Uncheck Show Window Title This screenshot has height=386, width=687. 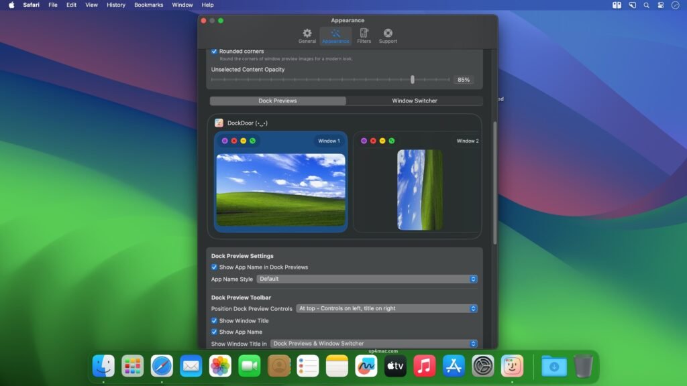[215, 320]
